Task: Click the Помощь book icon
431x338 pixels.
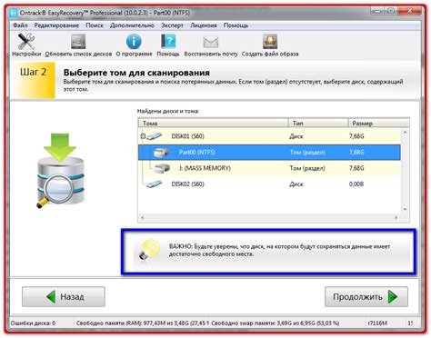Action: pyautogui.click(x=168, y=41)
